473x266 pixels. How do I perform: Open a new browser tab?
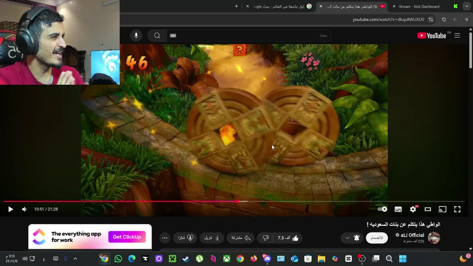click(236, 6)
